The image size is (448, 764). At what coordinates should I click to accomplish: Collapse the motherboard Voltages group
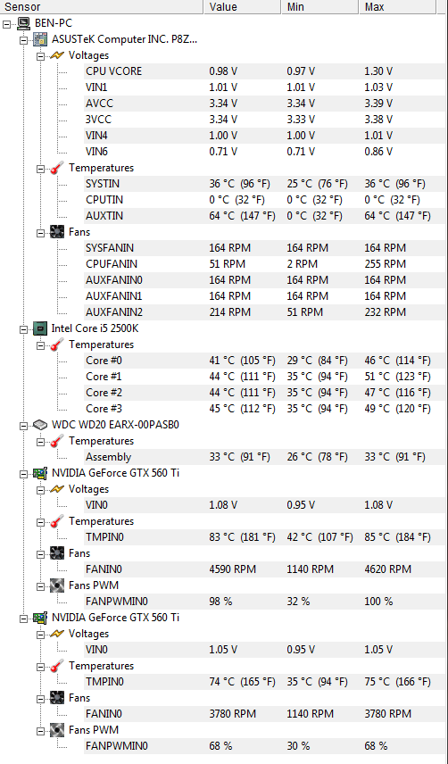pos(40,55)
